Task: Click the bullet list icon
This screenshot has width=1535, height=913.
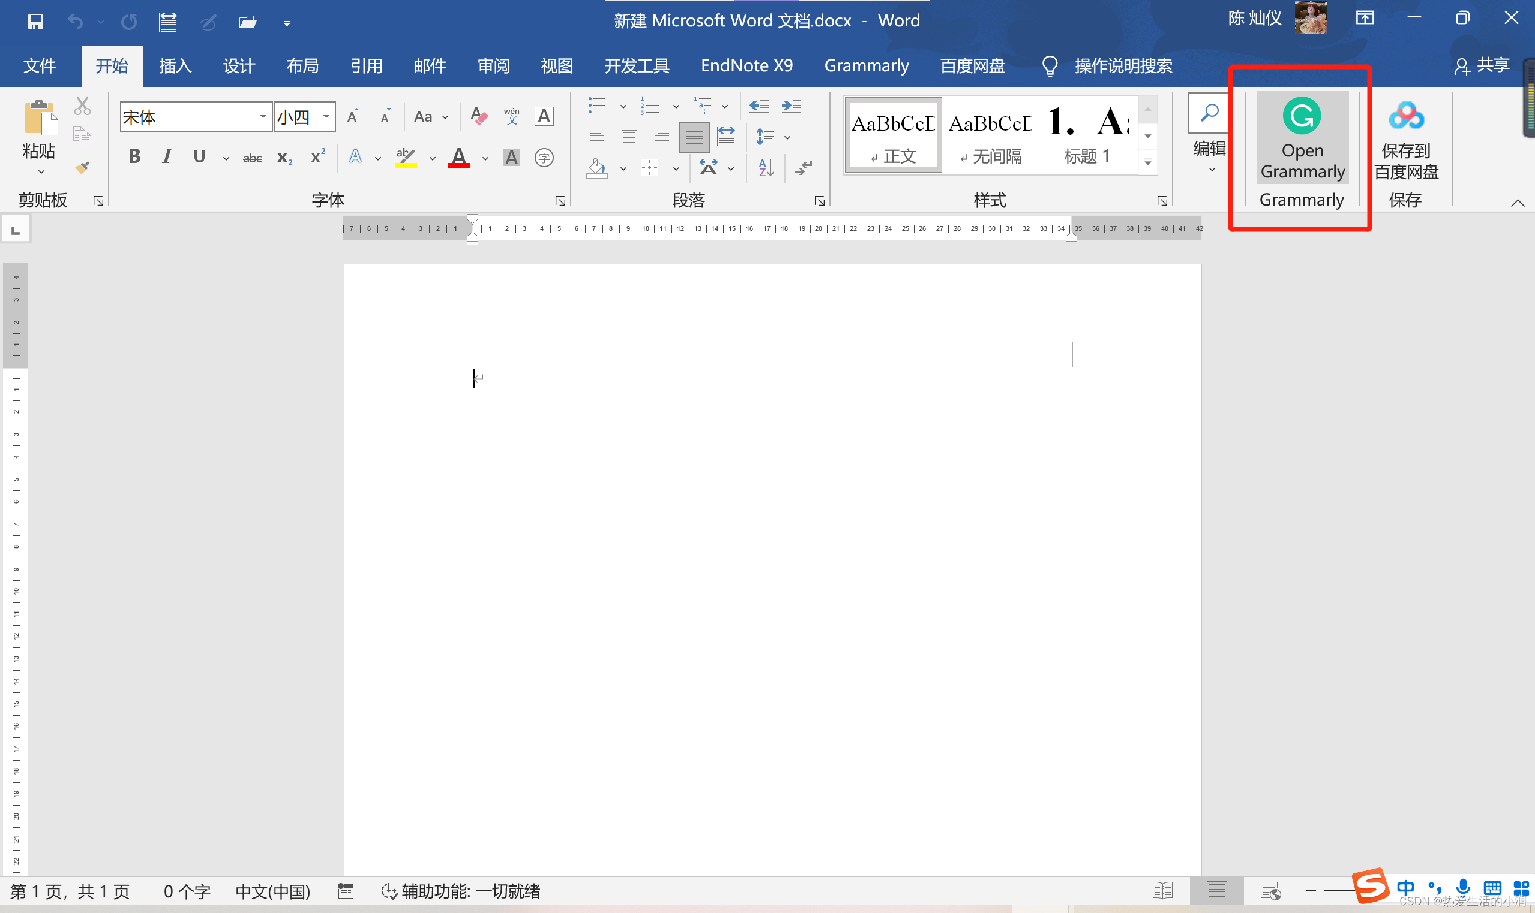Action: (x=596, y=105)
